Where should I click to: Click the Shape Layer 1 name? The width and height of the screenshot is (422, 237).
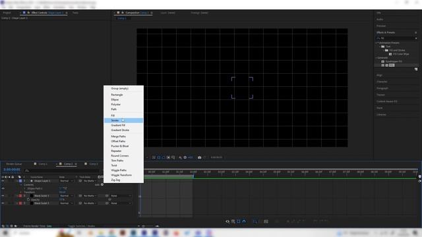click(42, 181)
